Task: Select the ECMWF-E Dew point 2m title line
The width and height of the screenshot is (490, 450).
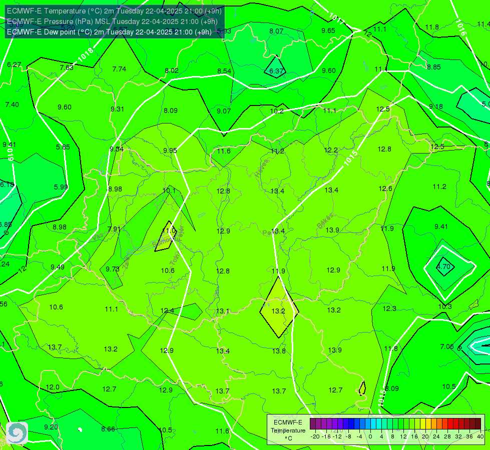Action: coord(109,32)
